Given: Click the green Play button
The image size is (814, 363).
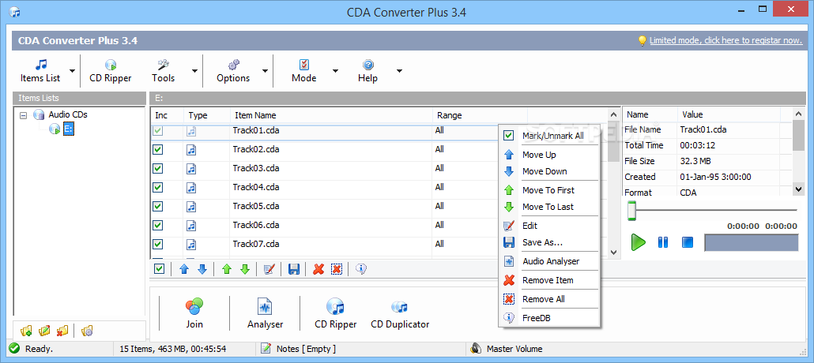Looking at the screenshot, I should [638, 242].
